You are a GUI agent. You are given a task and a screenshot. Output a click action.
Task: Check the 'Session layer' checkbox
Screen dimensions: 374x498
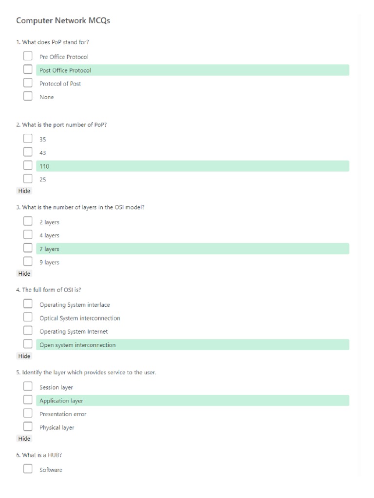tap(28, 387)
